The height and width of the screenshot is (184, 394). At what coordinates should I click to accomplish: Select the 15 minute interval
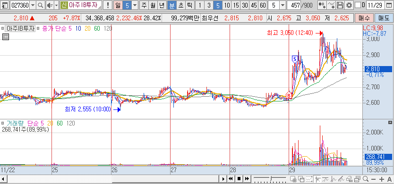[x=236, y=5]
